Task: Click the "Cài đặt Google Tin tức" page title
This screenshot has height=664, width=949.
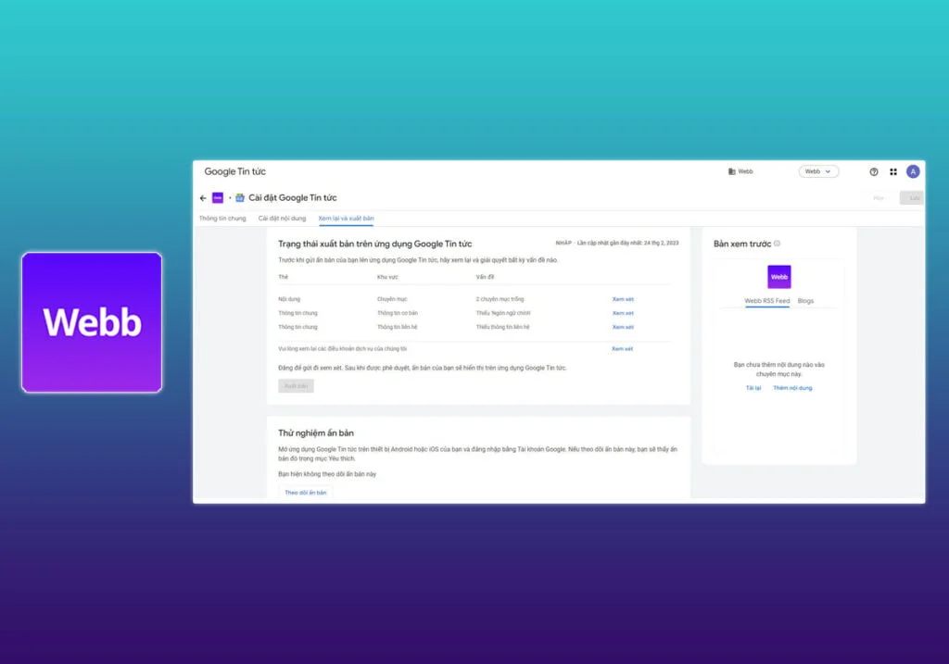Action: point(293,198)
